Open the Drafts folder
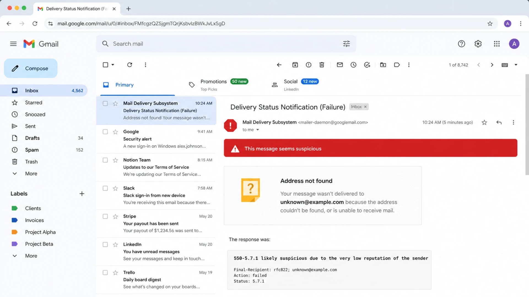Image resolution: width=529 pixels, height=297 pixels. click(x=44, y=138)
